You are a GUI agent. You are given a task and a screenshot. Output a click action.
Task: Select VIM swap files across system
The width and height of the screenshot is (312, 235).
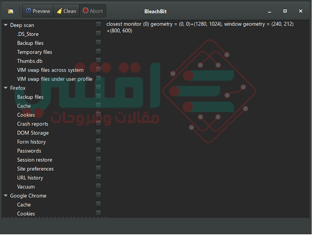50,70
